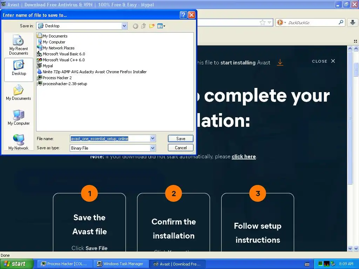Select Mypal shortcut in file list
The width and height of the screenshot is (359, 269).
(x=45, y=65)
